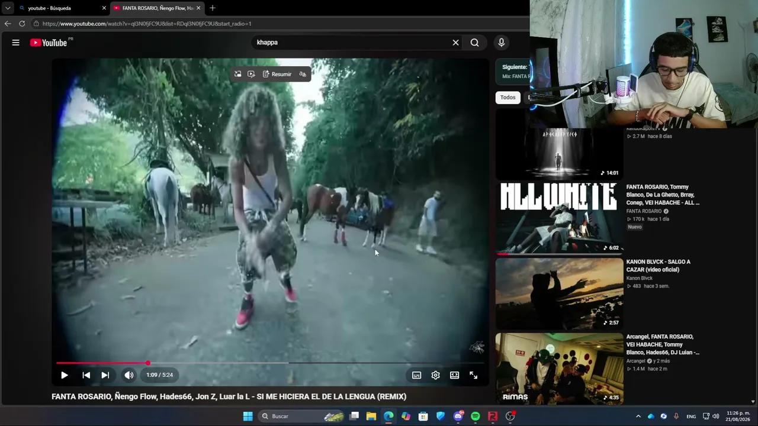Click the magnifier search button
Viewport: 758px width, 426px height.
[x=474, y=43]
